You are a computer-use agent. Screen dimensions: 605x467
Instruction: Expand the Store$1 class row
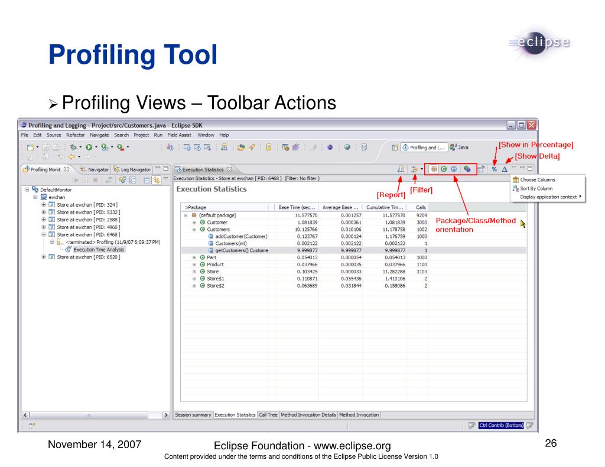click(194, 279)
